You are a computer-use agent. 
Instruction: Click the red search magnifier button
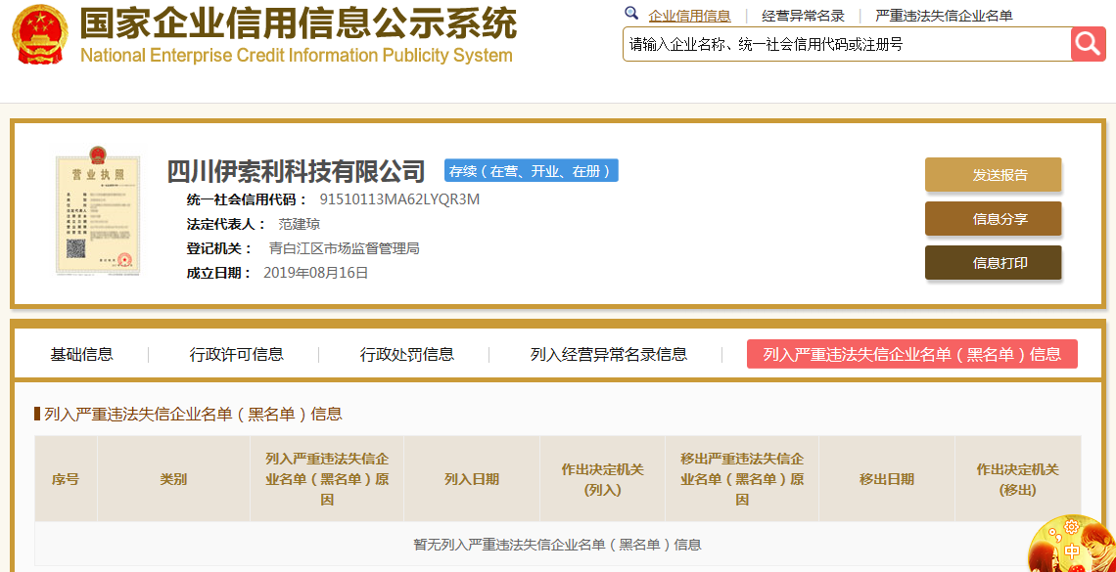click(1089, 44)
